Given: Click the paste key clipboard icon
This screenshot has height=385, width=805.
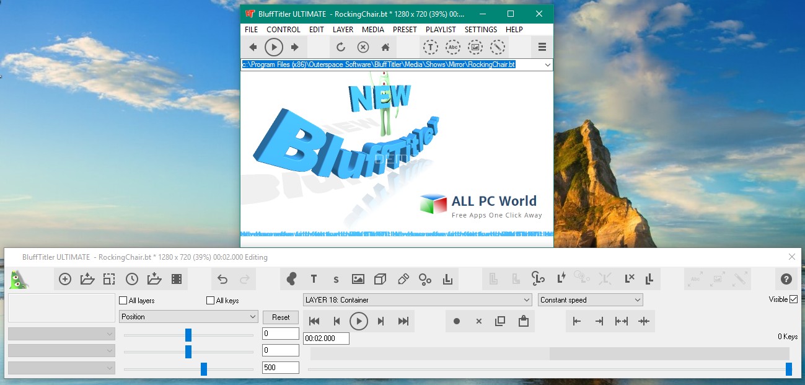Looking at the screenshot, I should pos(523,321).
